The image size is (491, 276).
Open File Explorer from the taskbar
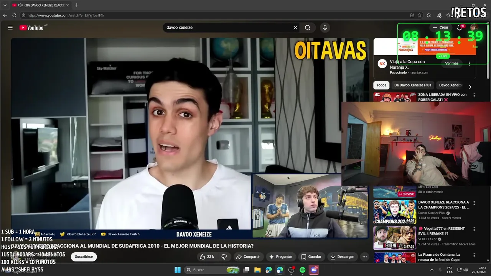[257, 270]
